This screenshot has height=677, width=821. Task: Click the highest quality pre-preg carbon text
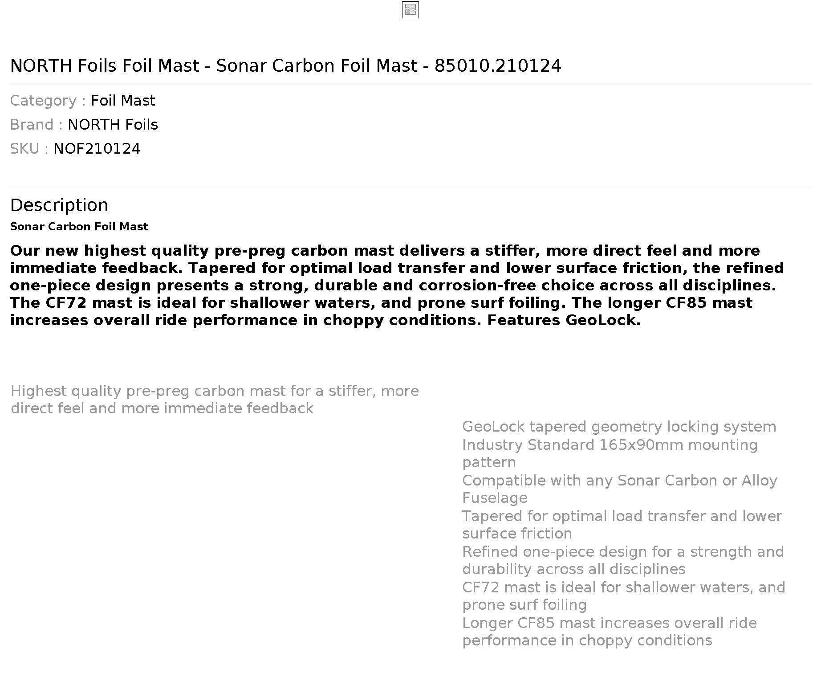[215, 400]
